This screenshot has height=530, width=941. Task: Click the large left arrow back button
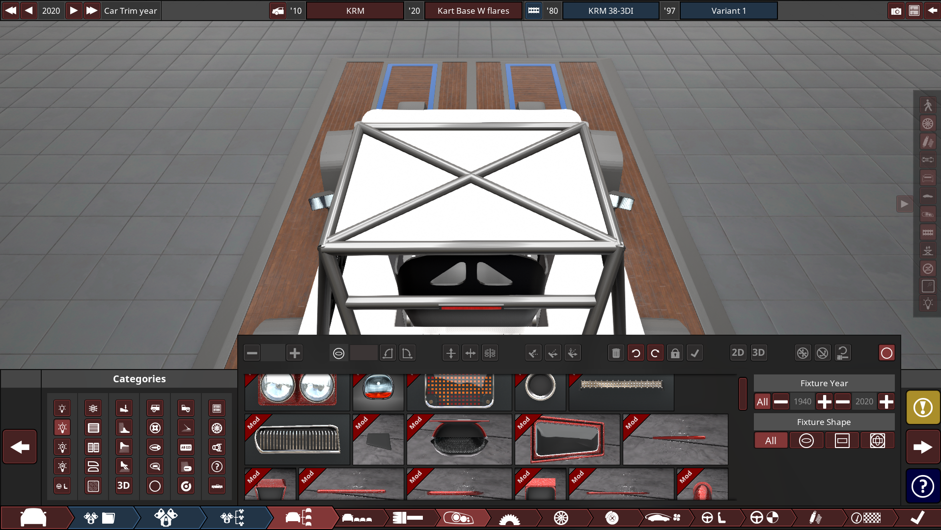tap(20, 447)
